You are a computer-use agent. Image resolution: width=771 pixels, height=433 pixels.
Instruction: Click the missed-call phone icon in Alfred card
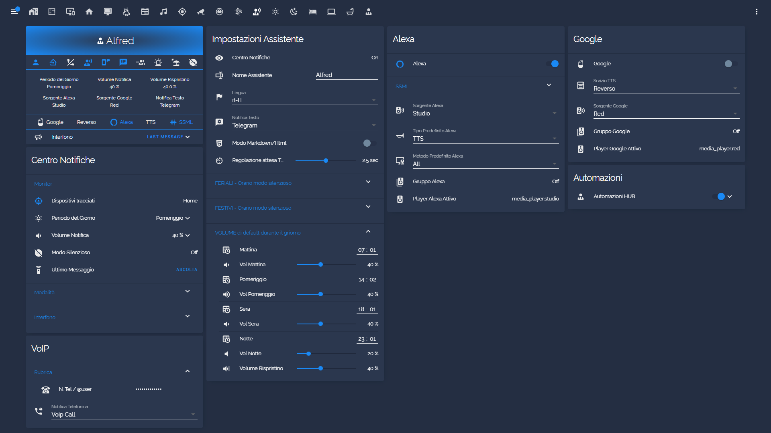click(x=71, y=62)
